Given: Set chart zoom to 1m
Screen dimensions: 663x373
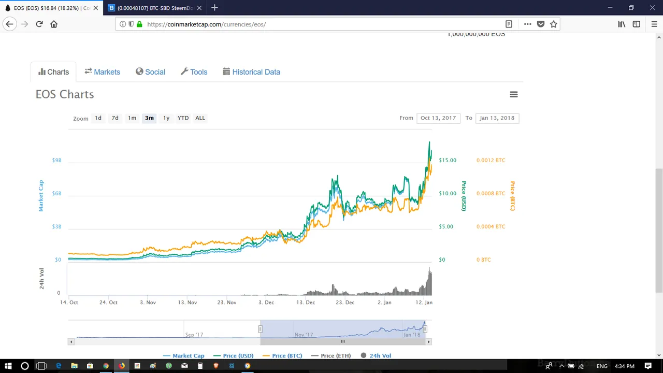Looking at the screenshot, I should coord(132,118).
